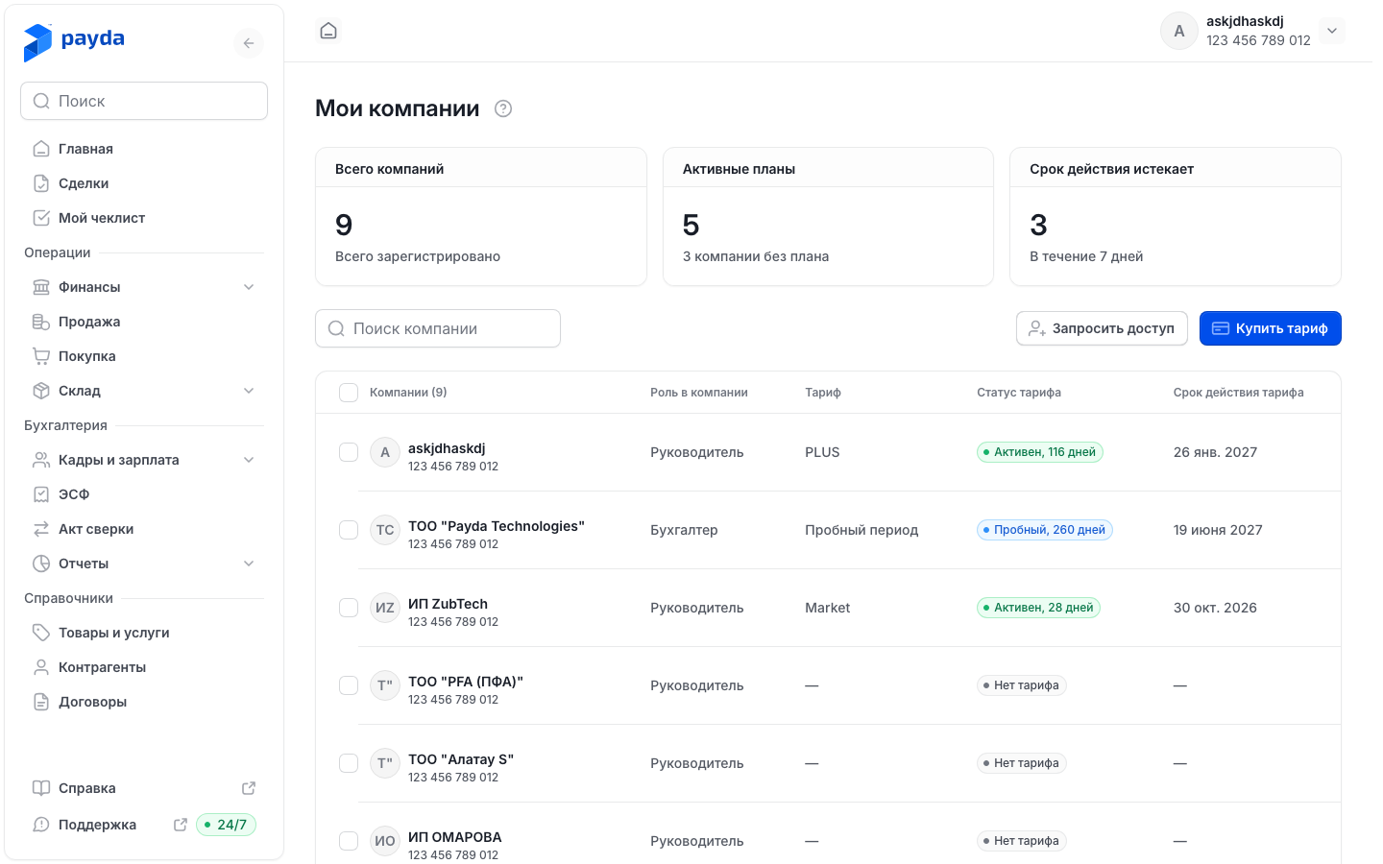Select the ТОО "PFA (ПФА)" row checkbox
This screenshot has width=1383, height=864.
pos(349,685)
